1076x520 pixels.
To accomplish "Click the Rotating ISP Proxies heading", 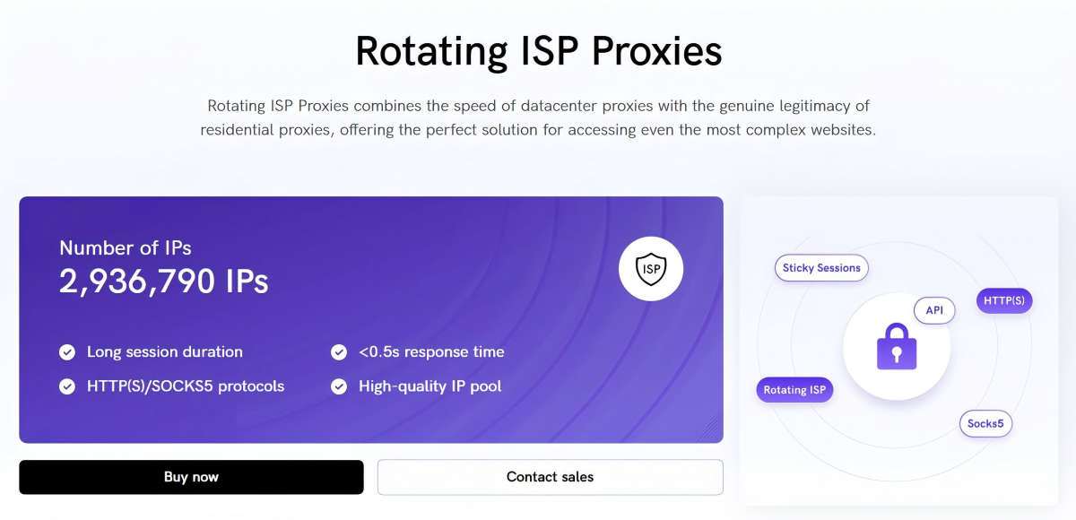I will [538, 51].
